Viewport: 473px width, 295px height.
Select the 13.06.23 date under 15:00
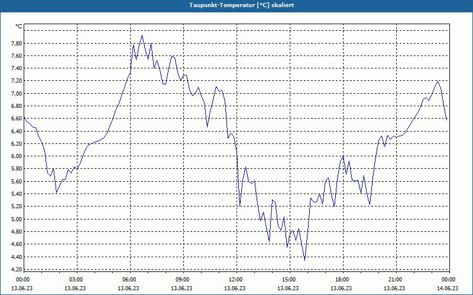coord(288,288)
